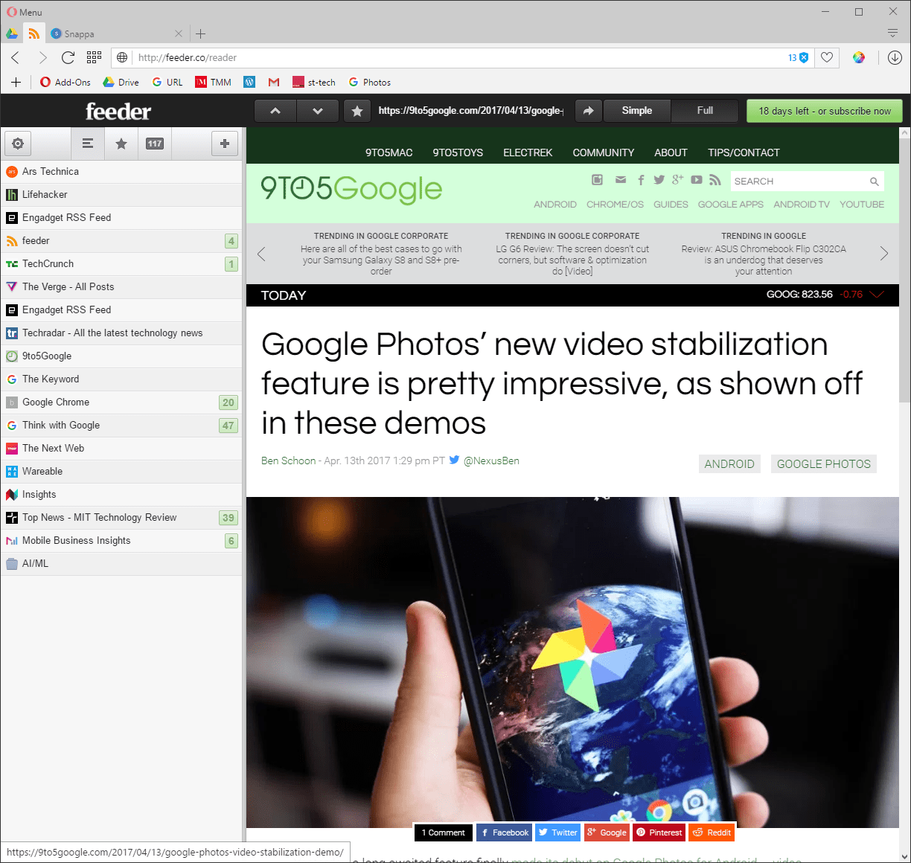Click the article phone image
The height and width of the screenshot is (863, 911).
[572, 662]
